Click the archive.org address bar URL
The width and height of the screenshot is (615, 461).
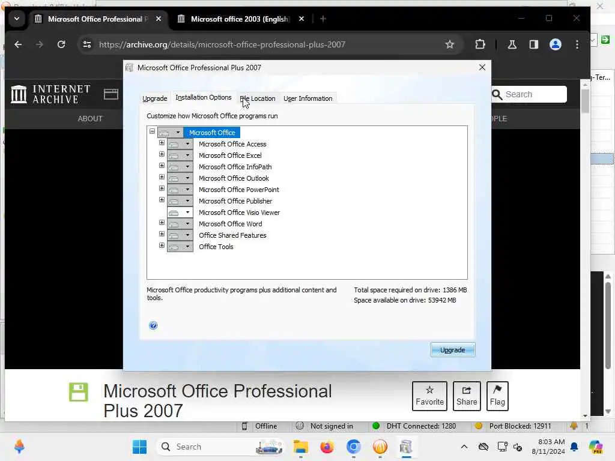coord(222,44)
